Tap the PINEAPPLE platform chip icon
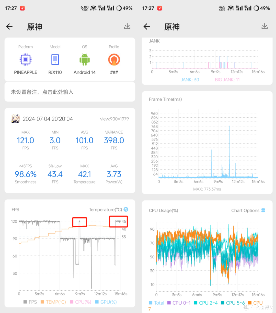276x313 pixels. [x=26, y=60]
